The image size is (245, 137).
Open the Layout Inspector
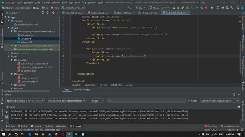click(230, 126)
